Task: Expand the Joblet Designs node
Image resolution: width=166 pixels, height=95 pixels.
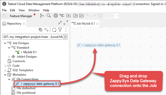Action: click(9, 57)
